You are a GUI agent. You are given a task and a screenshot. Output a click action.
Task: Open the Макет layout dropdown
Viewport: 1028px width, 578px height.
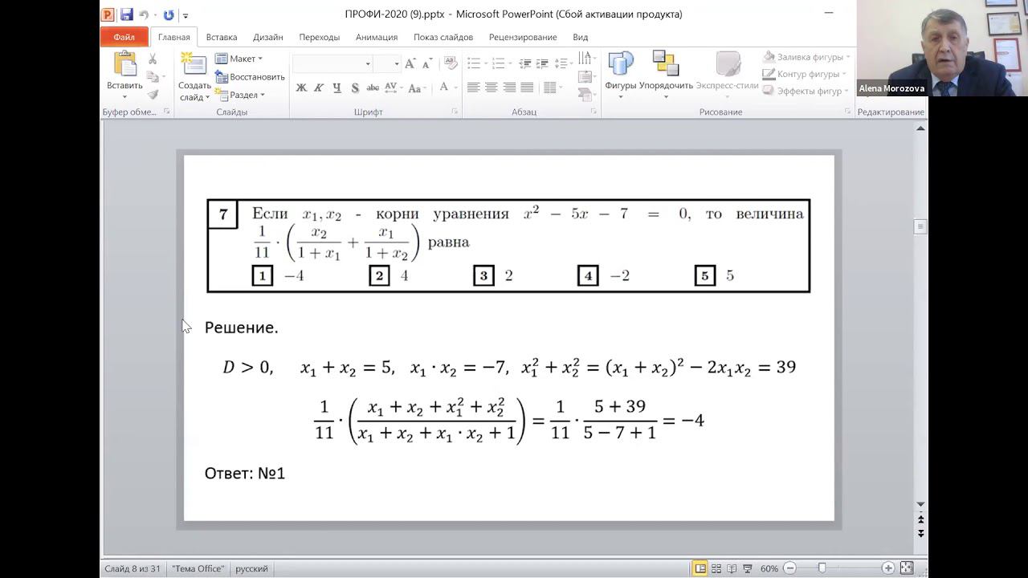pyautogui.click(x=239, y=59)
